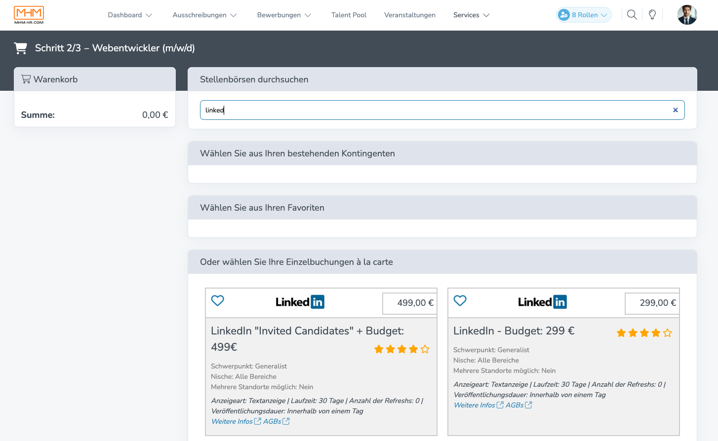
Task: Click the Schritt 2/3 – Webentwickler (m/w/d) heading
Action: (115, 48)
